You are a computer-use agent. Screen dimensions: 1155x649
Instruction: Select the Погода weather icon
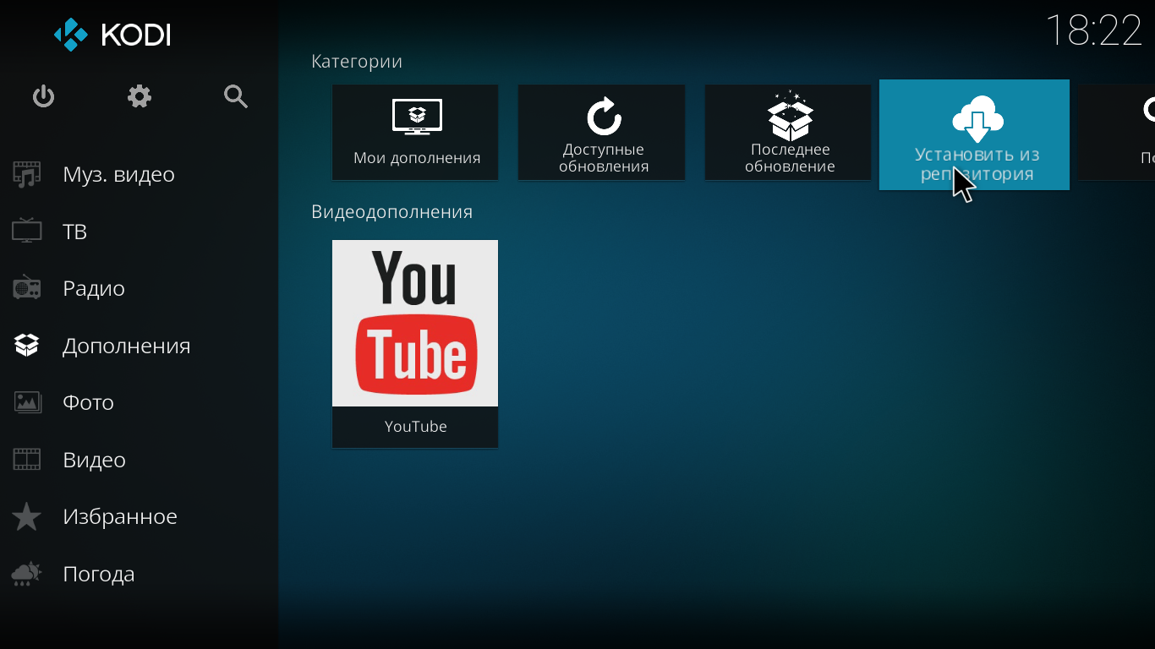pos(27,574)
